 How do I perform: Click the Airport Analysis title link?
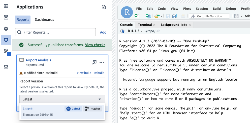tap(38, 60)
